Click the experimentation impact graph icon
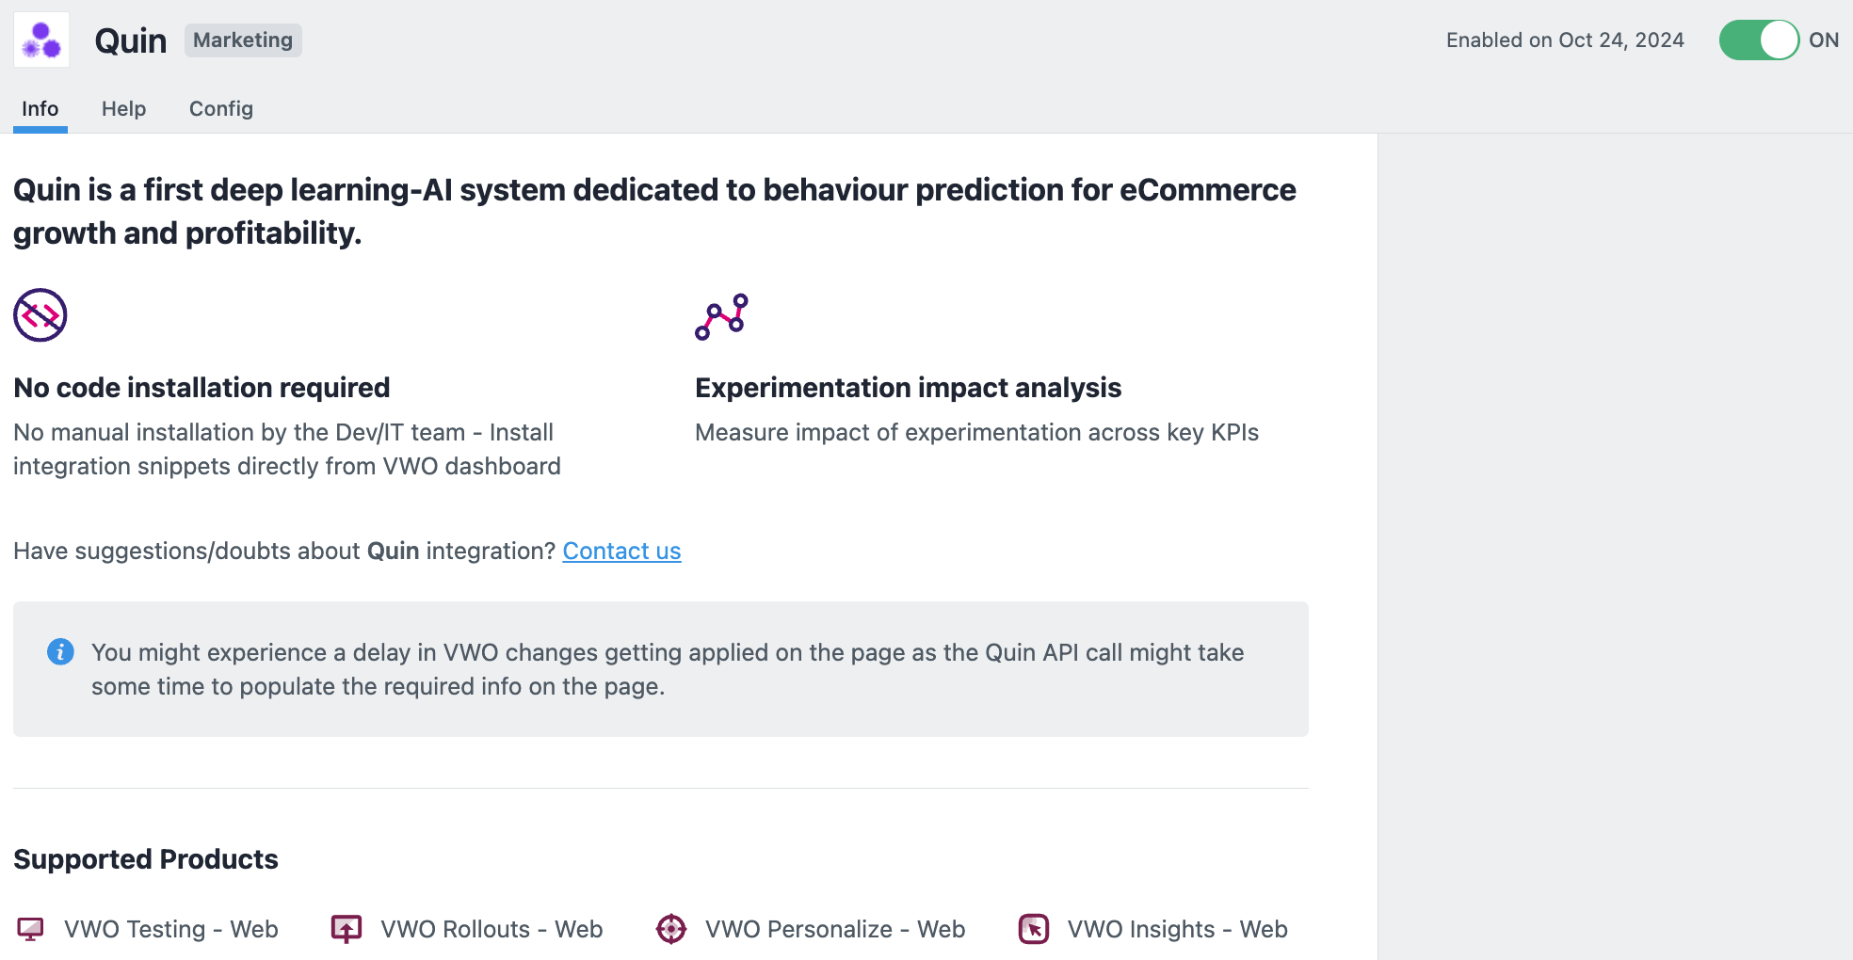 pos(721,316)
